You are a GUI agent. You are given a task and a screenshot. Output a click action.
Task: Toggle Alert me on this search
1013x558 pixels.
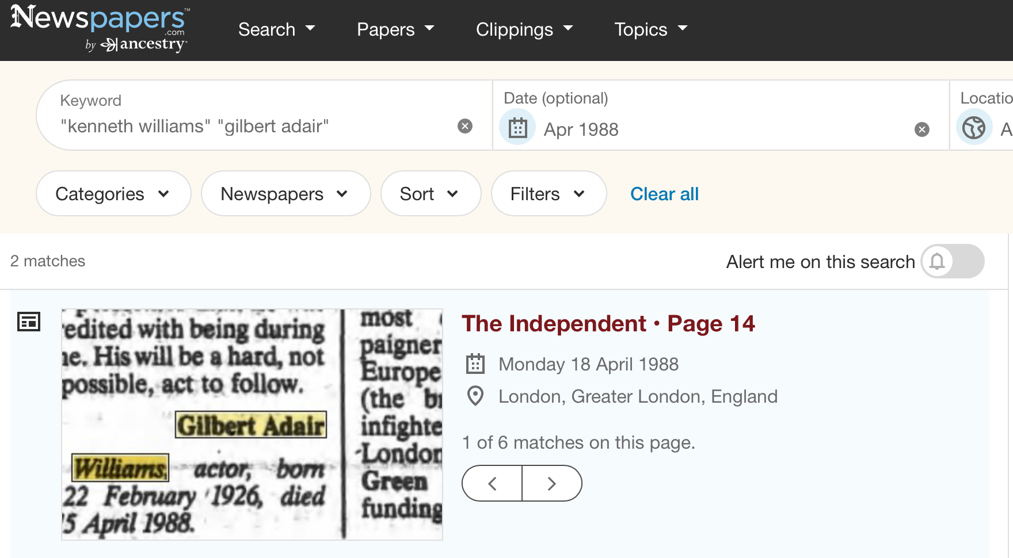952,262
